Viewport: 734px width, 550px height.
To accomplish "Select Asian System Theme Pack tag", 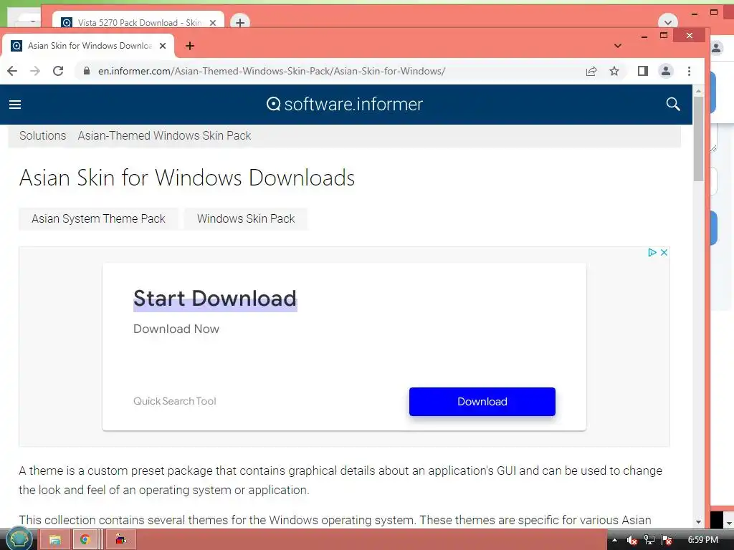I will click(98, 219).
